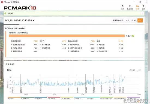Click the orange 关闭 button
This screenshot has width=150, height=104.
[140, 20]
